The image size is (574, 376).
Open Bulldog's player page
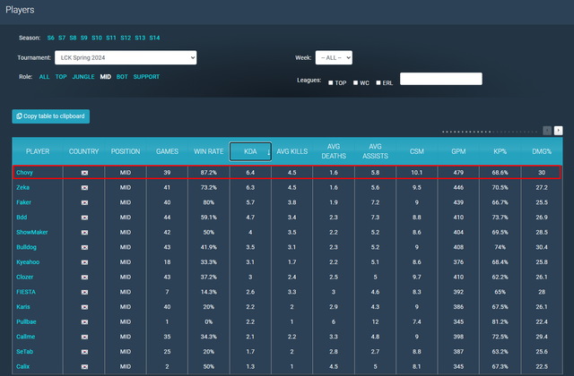[x=26, y=247]
